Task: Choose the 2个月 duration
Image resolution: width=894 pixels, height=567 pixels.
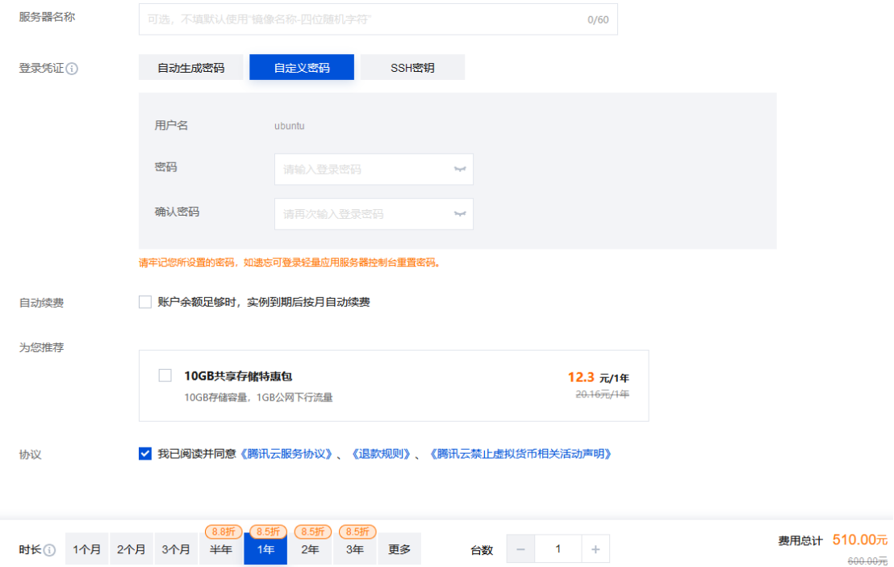Action: [132, 549]
